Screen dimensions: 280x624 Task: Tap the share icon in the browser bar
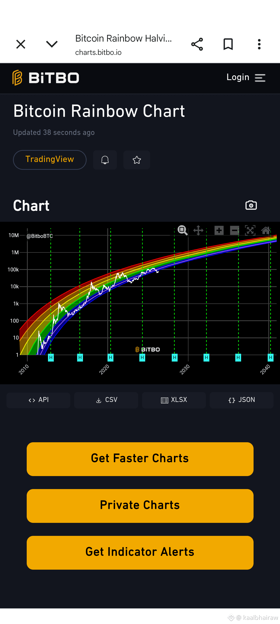click(197, 44)
